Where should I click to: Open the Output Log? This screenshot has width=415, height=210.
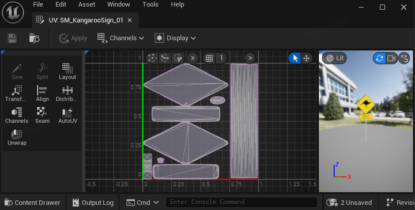[93, 202]
